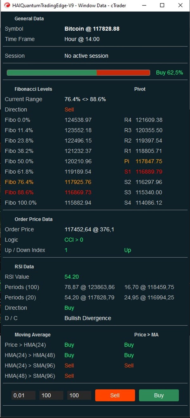Focus the 0,01 volume input field
Screen dimensions: 190x418
[x=23, y=395]
